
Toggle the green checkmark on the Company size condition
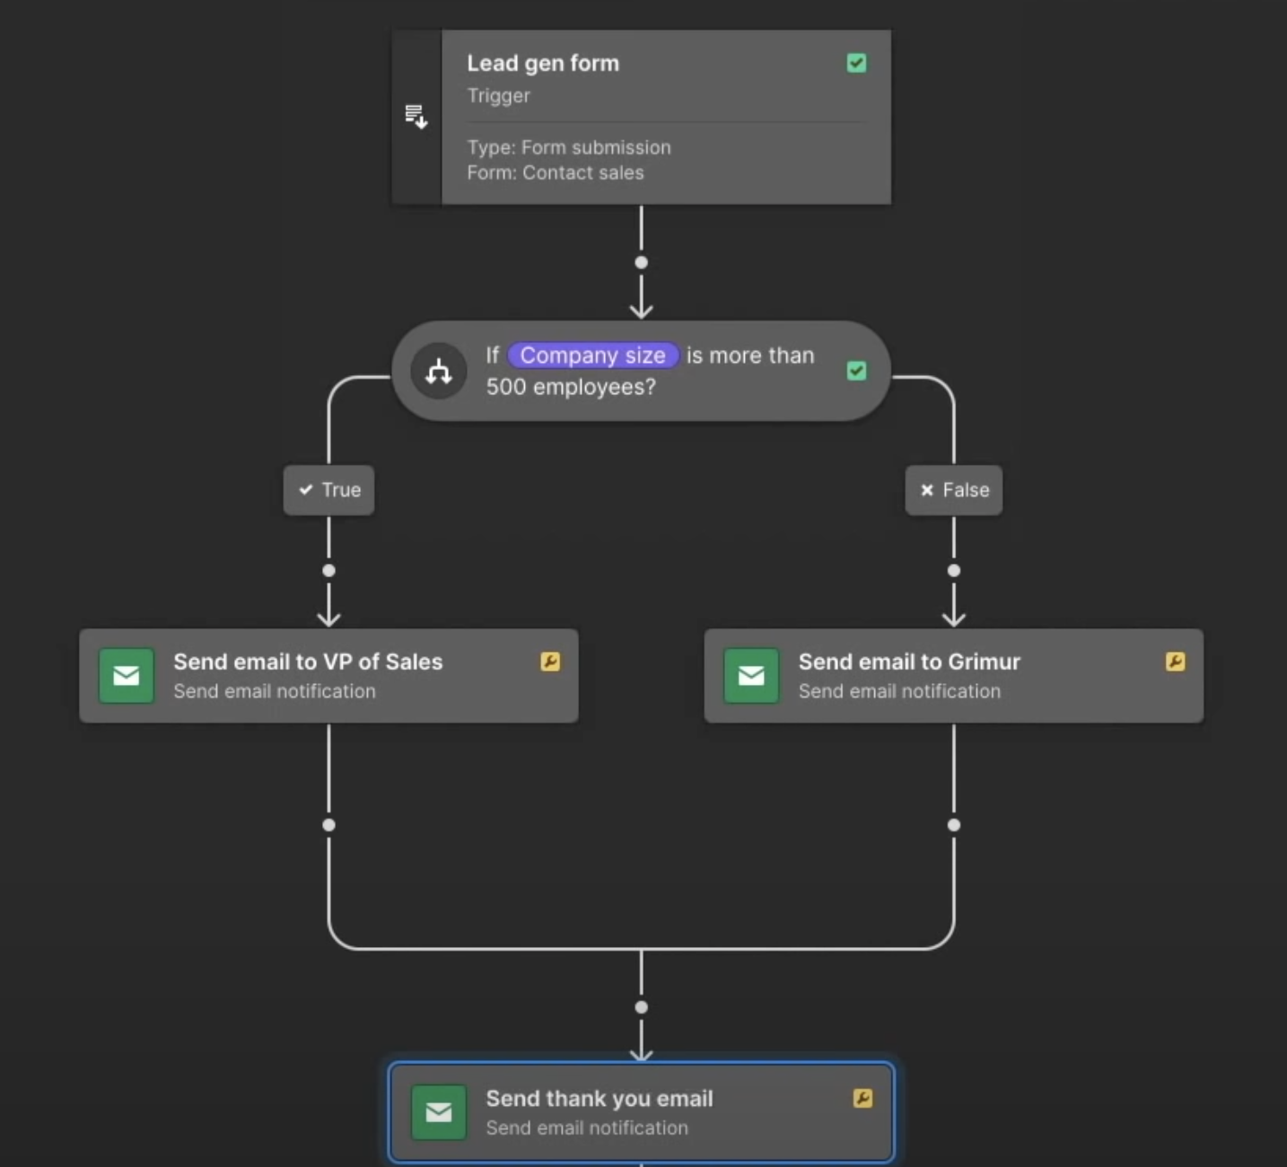pyautogui.click(x=856, y=371)
